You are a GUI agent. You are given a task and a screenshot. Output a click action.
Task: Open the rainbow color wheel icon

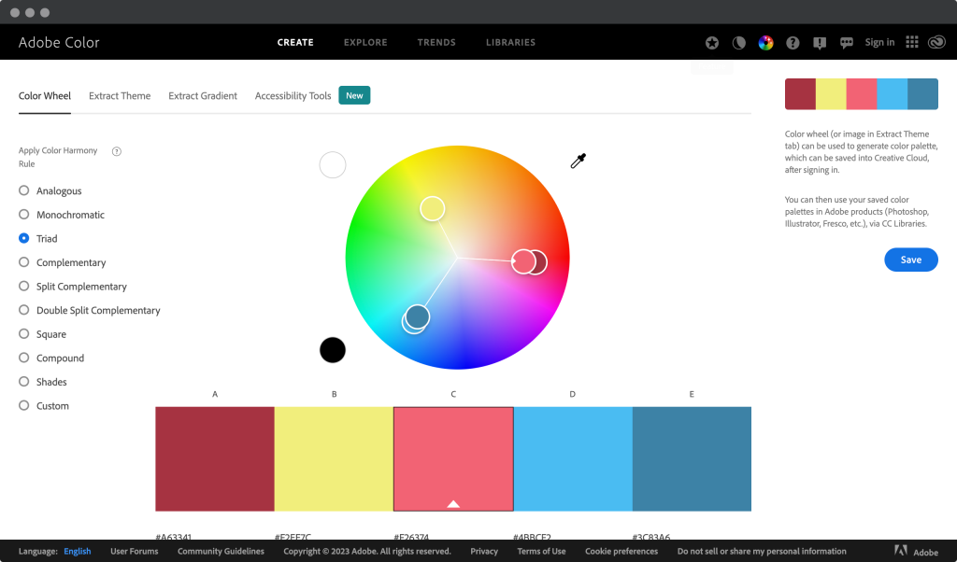(765, 42)
